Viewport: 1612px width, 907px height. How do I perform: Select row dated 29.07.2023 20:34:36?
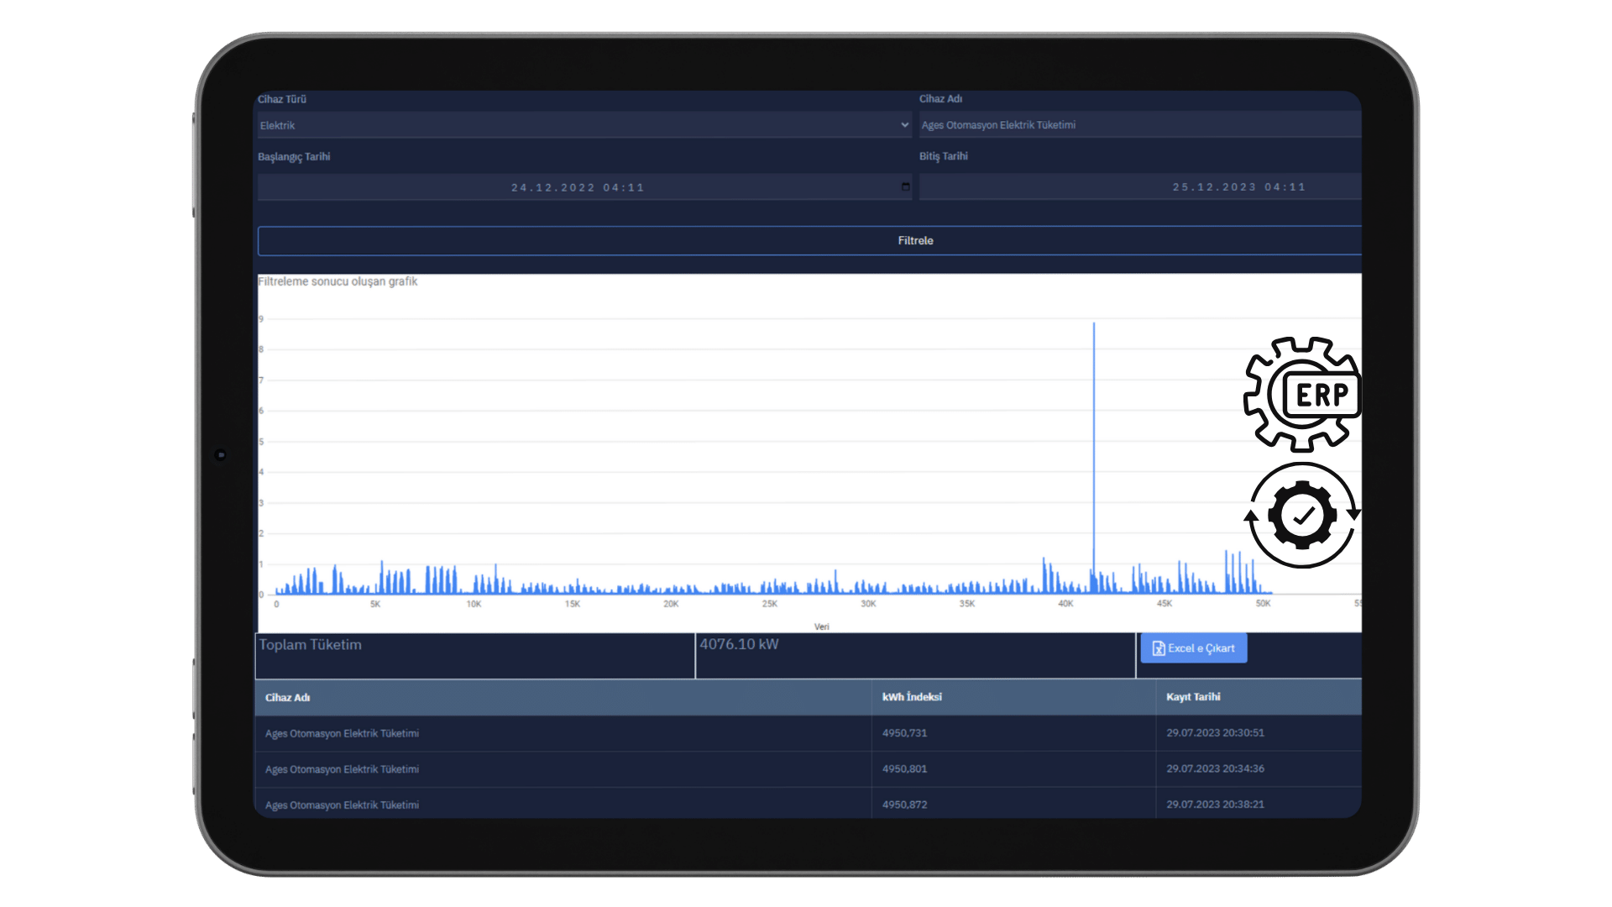tap(1214, 769)
